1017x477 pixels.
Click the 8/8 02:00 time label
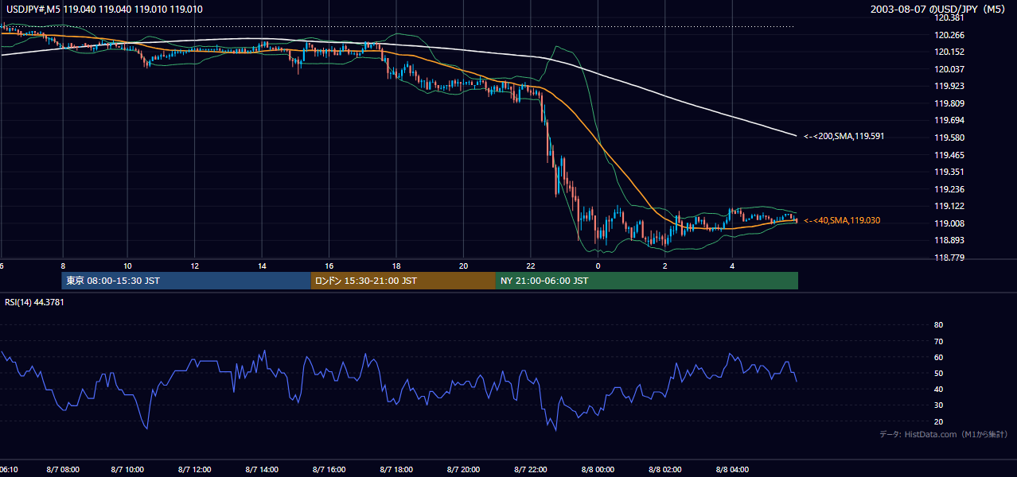click(665, 469)
